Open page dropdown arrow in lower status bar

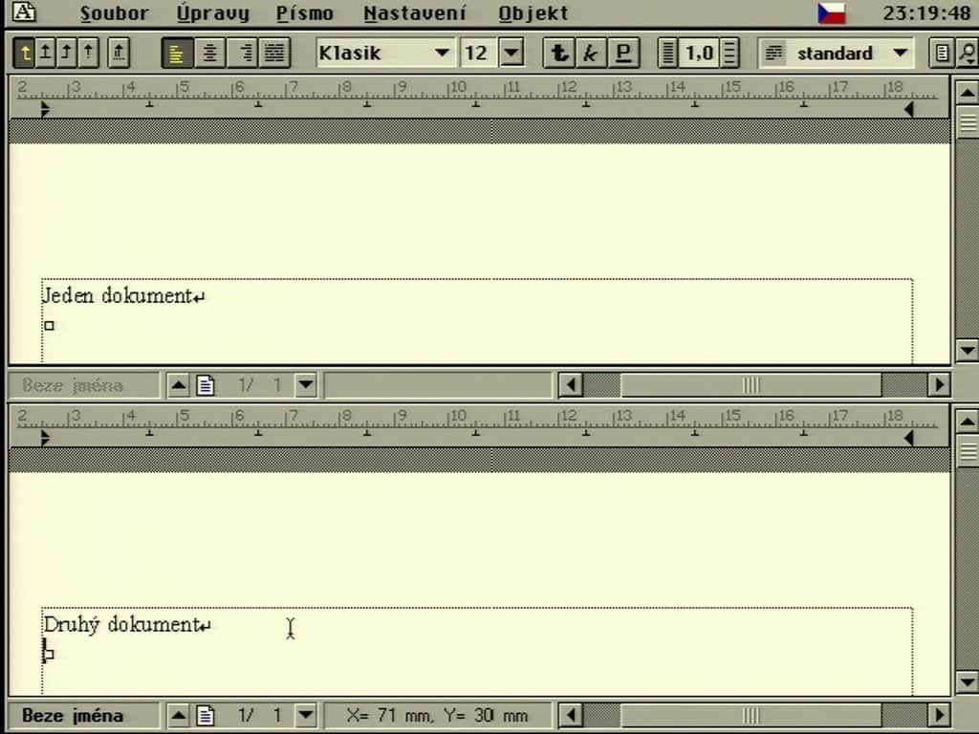coord(306,715)
